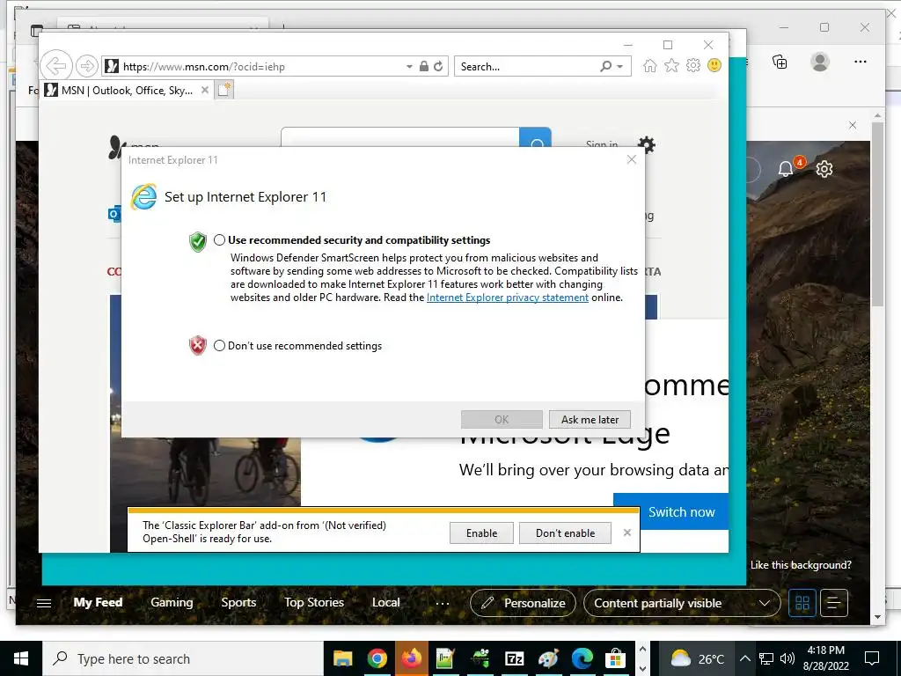Screen dimensions: 901x676
Task: Launch Google Chrome from taskbar
Action: coord(377,658)
